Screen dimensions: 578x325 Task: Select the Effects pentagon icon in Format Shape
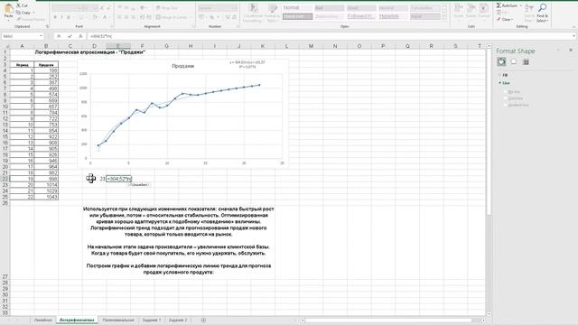(x=514, y=62)
